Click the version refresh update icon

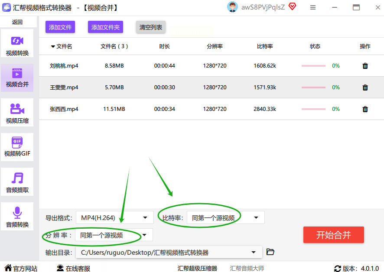(338, 269)
